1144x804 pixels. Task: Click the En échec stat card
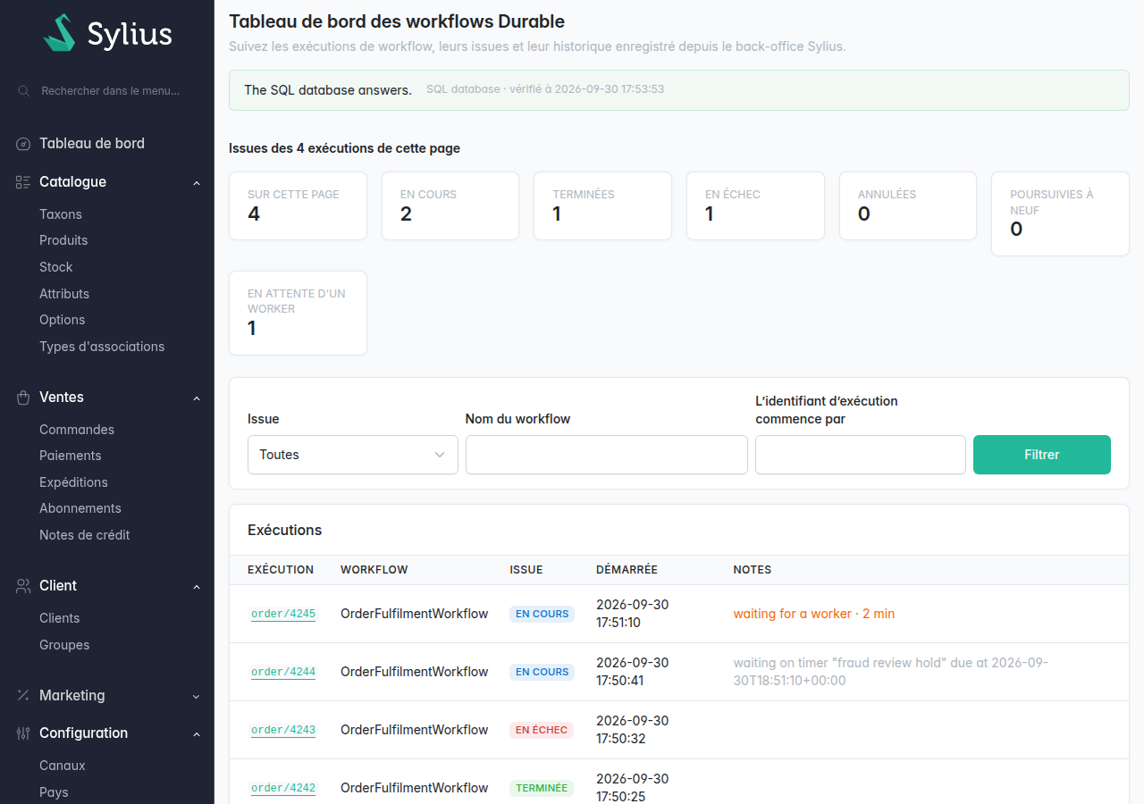(x=755, y=206)
